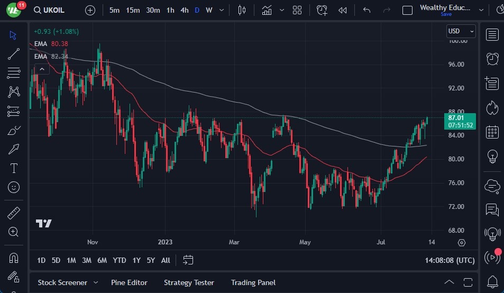Open the Watchlist panel icon

(x=492, y=35)
